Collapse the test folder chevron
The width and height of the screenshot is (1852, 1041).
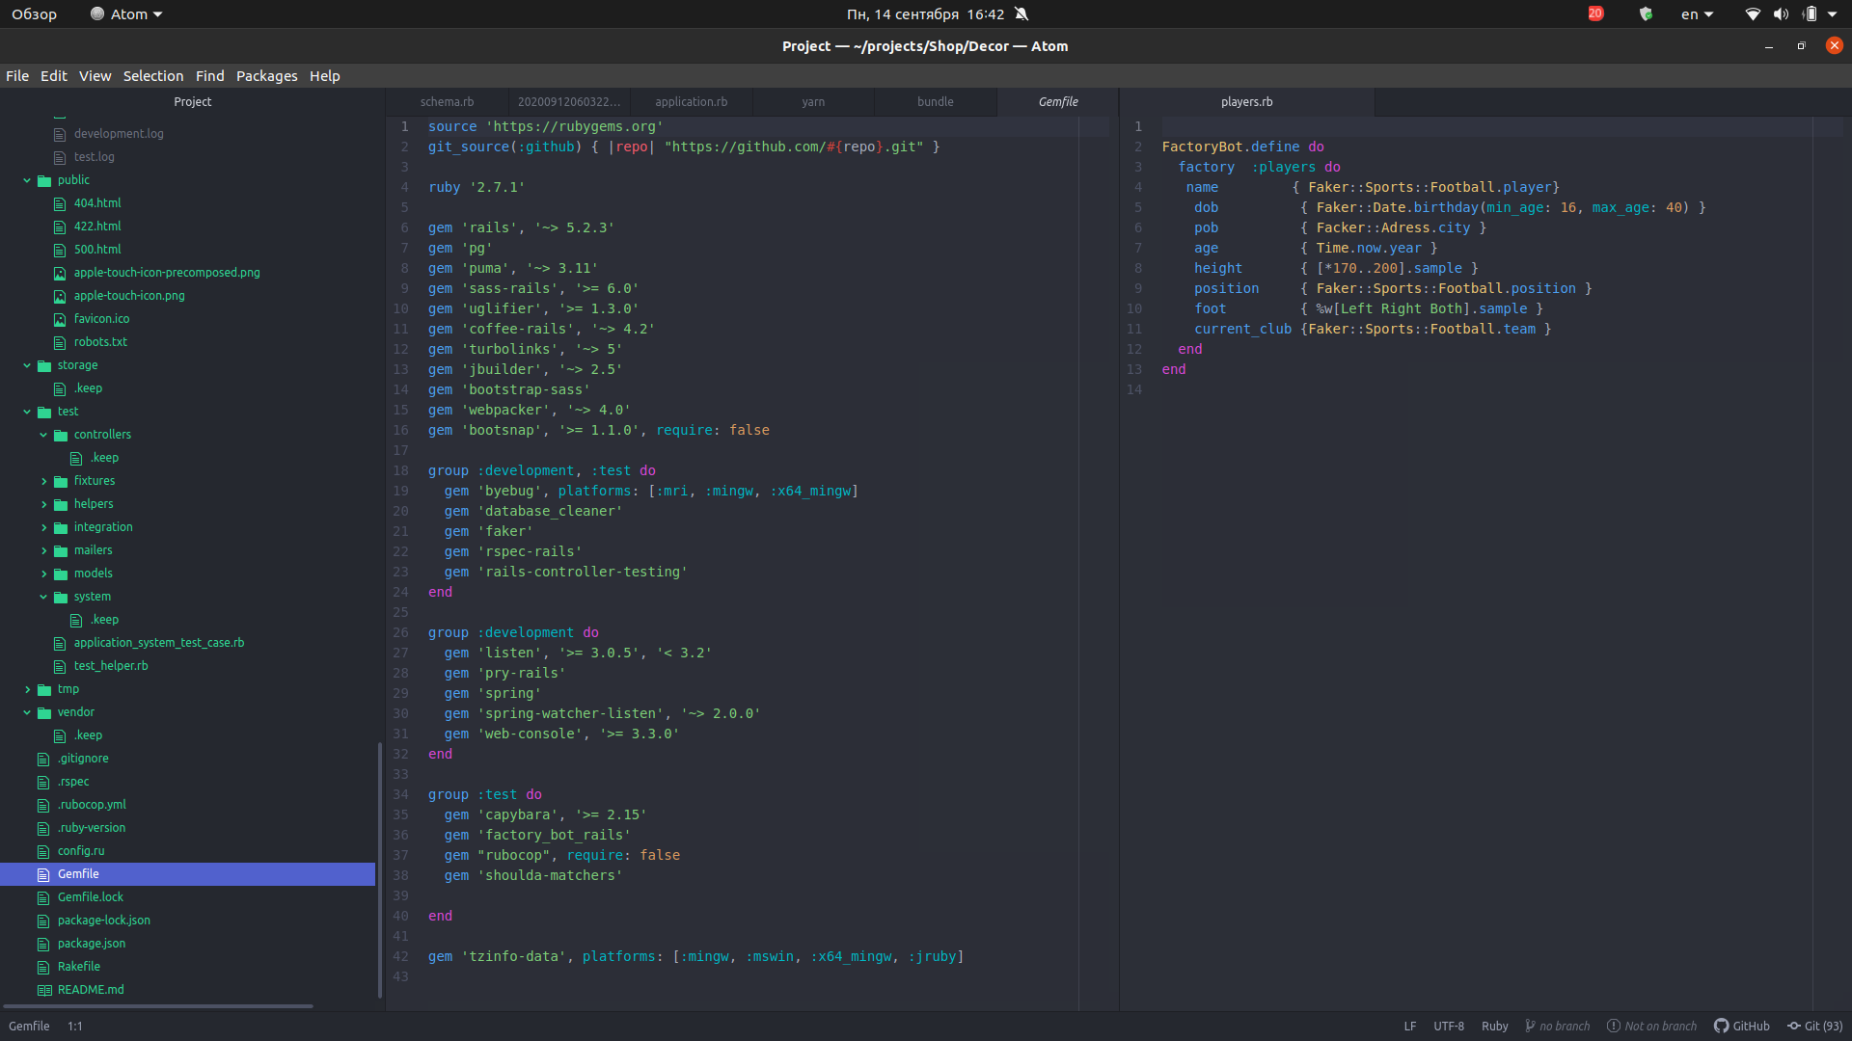tap(27, 412)
